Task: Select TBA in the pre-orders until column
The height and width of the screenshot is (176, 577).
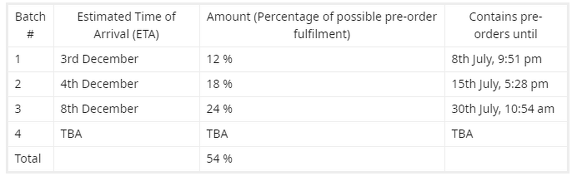Action: 506,134
